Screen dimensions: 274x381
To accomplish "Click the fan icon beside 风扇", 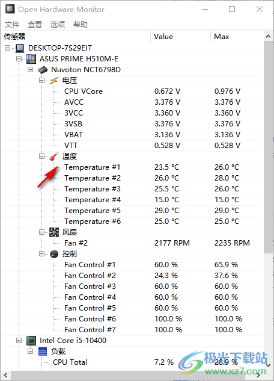I will tap(54, 232).
